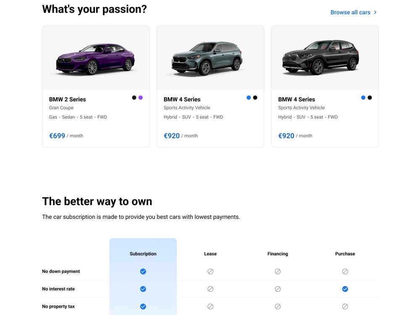Image resolution: width=420 pixels, height=315 pixels.
Task: Open the green-gray BMW SUV image
Action: click(207, 59)
